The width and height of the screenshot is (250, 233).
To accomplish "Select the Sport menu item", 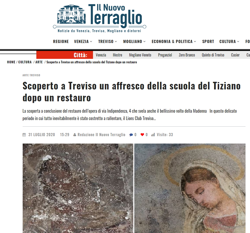I will click(208, 41).
